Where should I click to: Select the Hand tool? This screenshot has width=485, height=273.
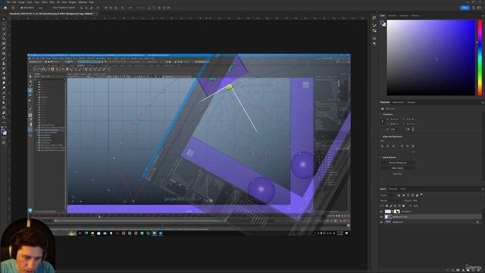tap(4, 113)
